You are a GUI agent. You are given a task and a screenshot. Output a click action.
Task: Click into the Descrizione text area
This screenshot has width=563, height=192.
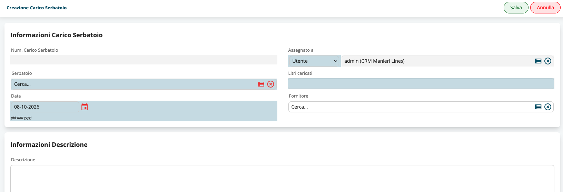pyautogui.click(x=282, y=178)
